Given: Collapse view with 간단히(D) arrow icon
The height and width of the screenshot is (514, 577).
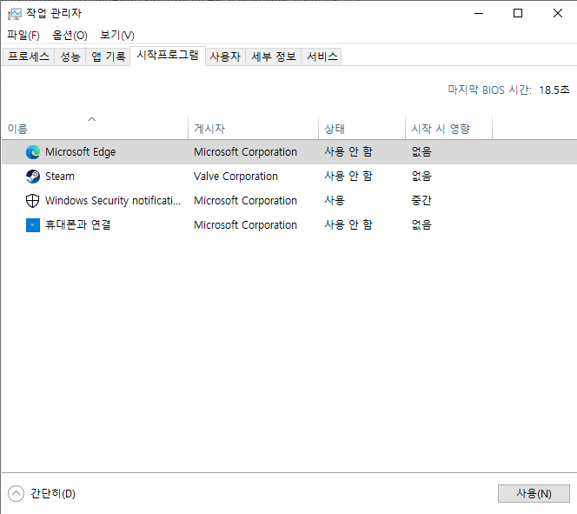Looking at the screenshot, I should click(16, 494).
